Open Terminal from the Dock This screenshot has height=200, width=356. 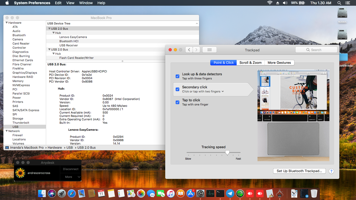click(x=220, y=193)
